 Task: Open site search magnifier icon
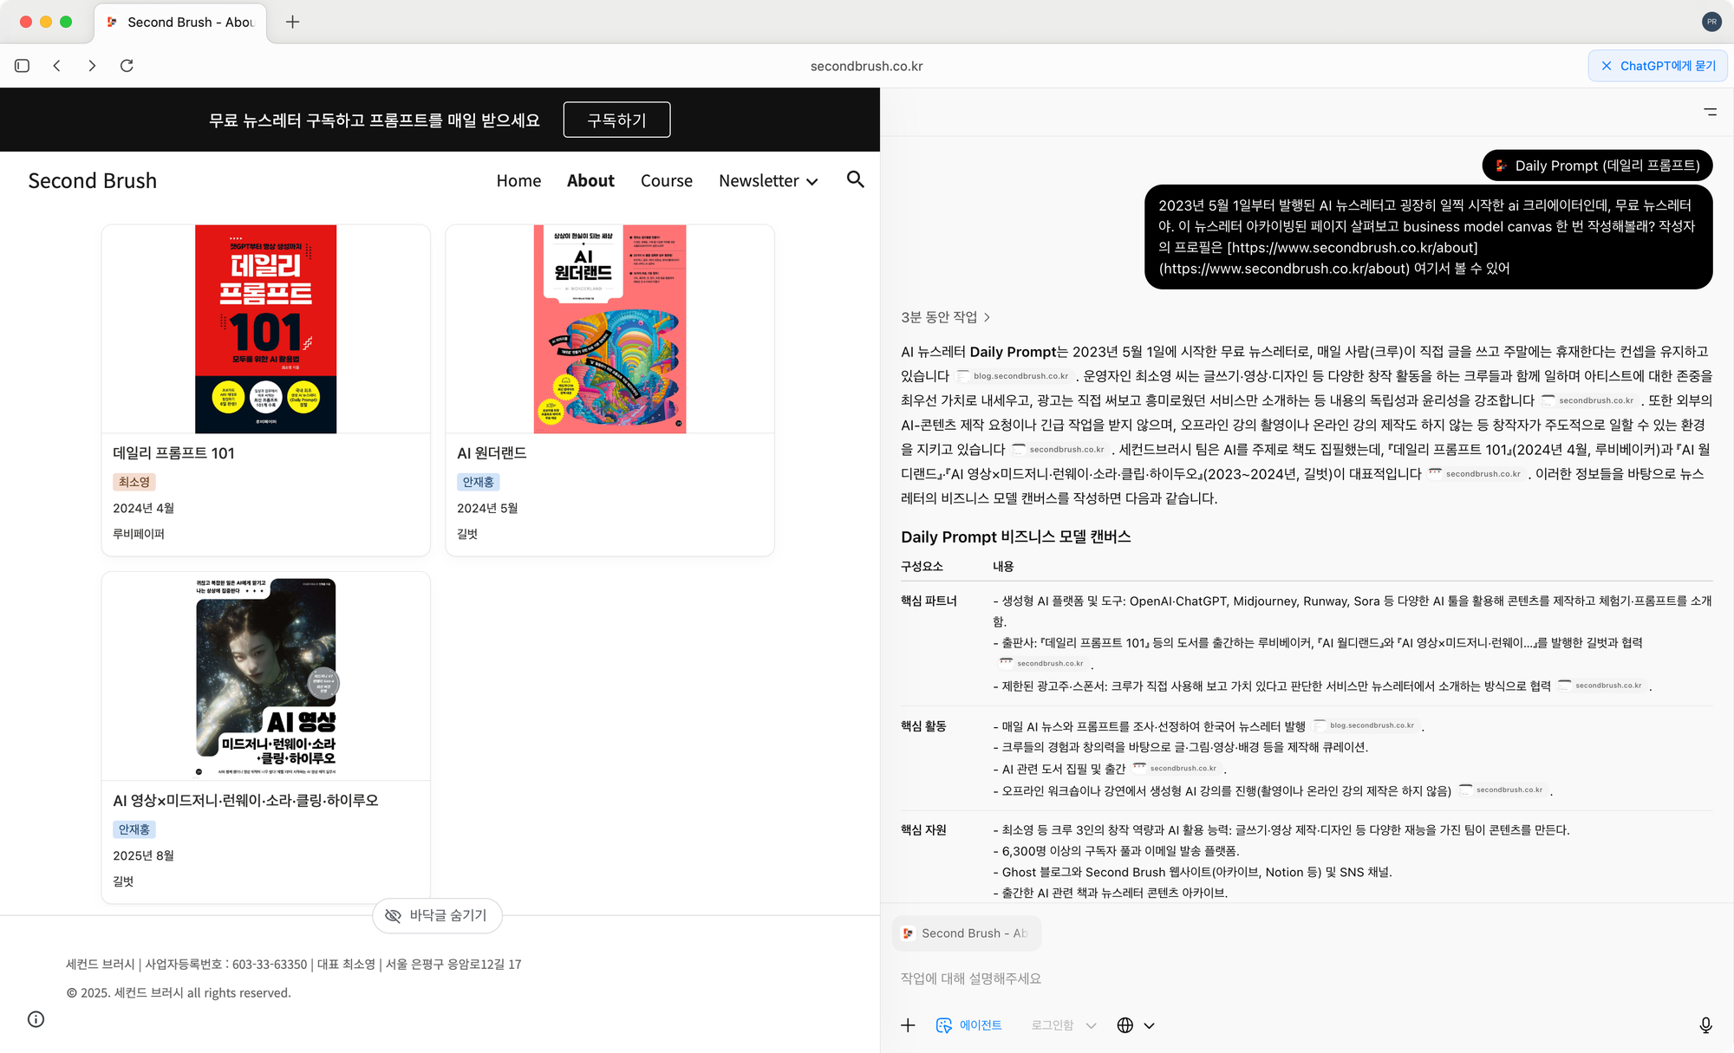tap(855, 179)
